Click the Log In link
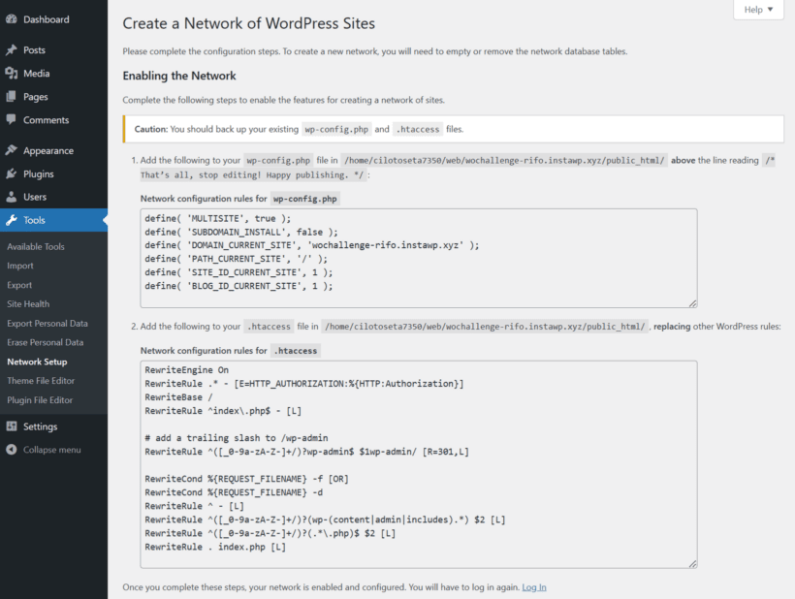 tap(533, 585)
